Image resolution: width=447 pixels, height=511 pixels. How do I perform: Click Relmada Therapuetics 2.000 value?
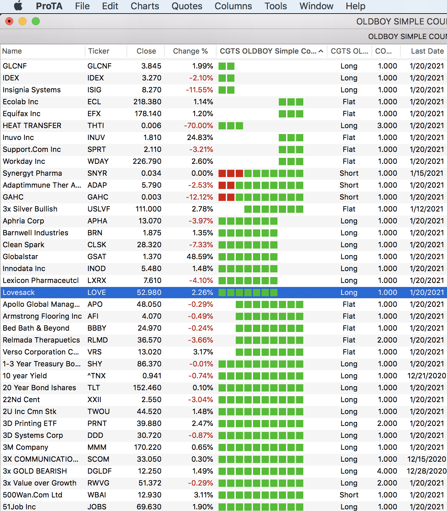click(387, 340)
